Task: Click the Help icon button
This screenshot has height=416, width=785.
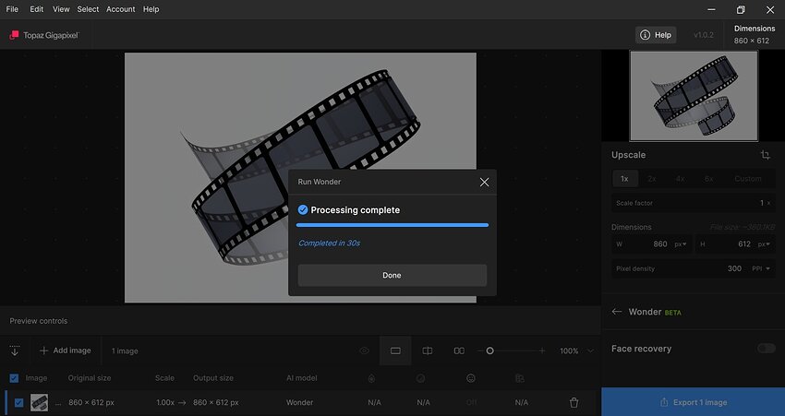Action: pos(656,35)
